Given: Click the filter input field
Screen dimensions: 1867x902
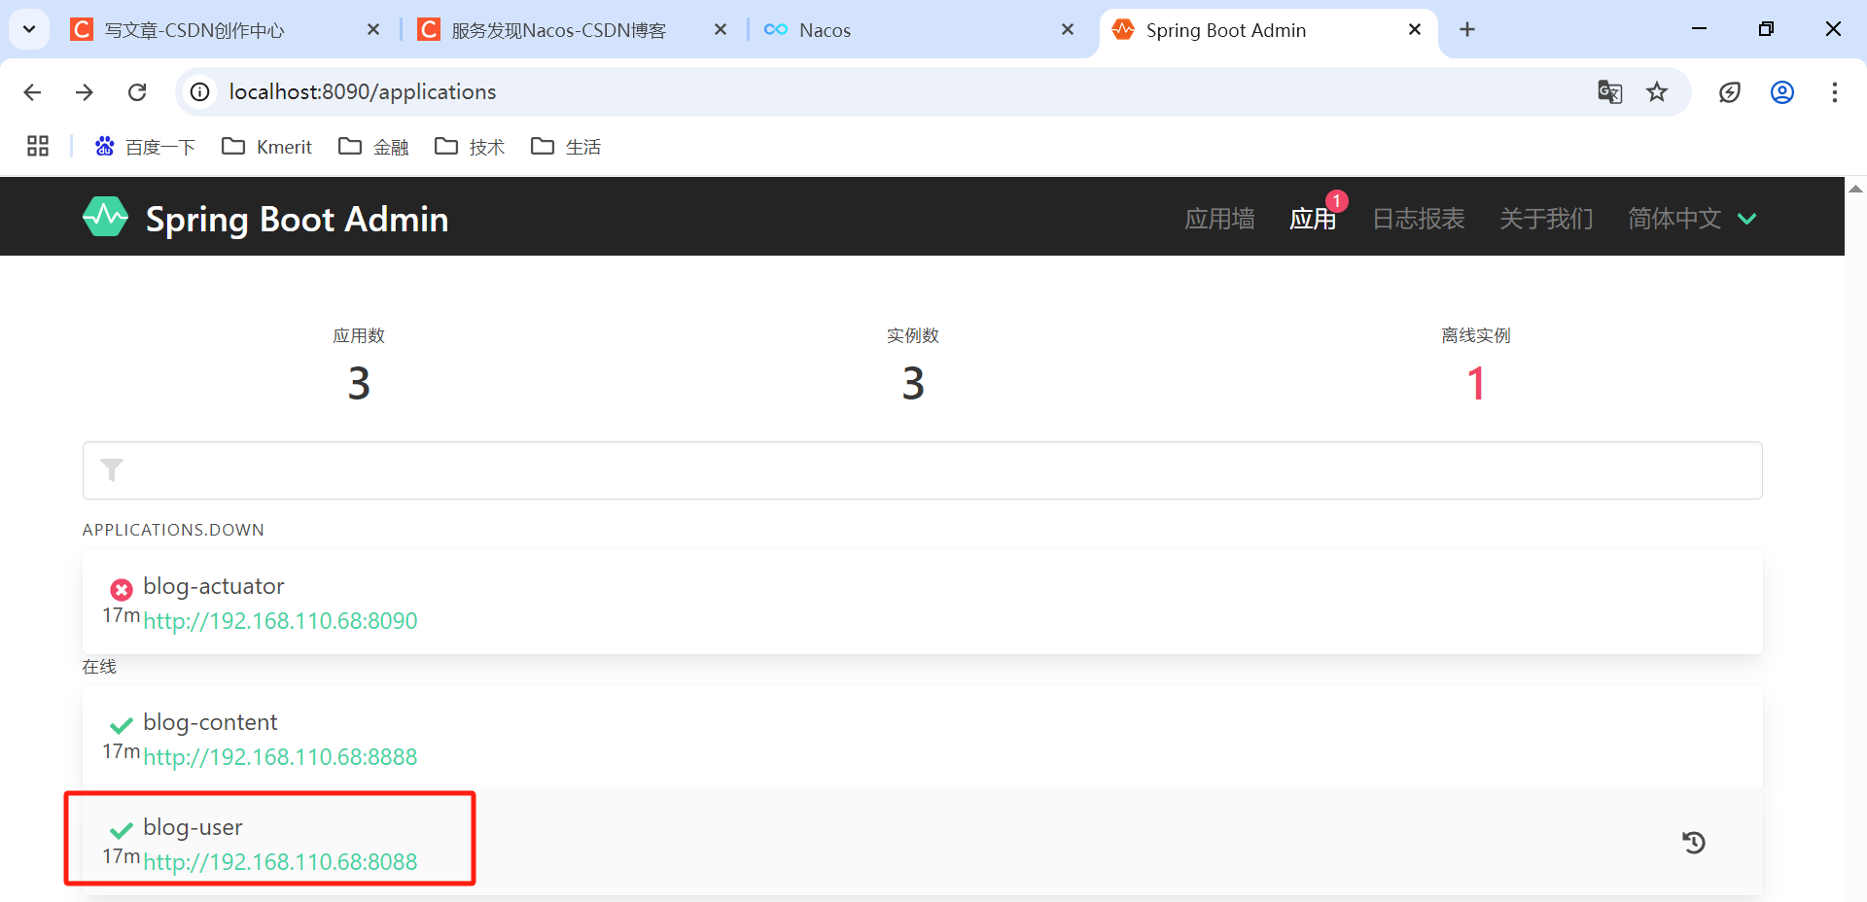Looking at the screenshot, I should (x=923, y=470).
